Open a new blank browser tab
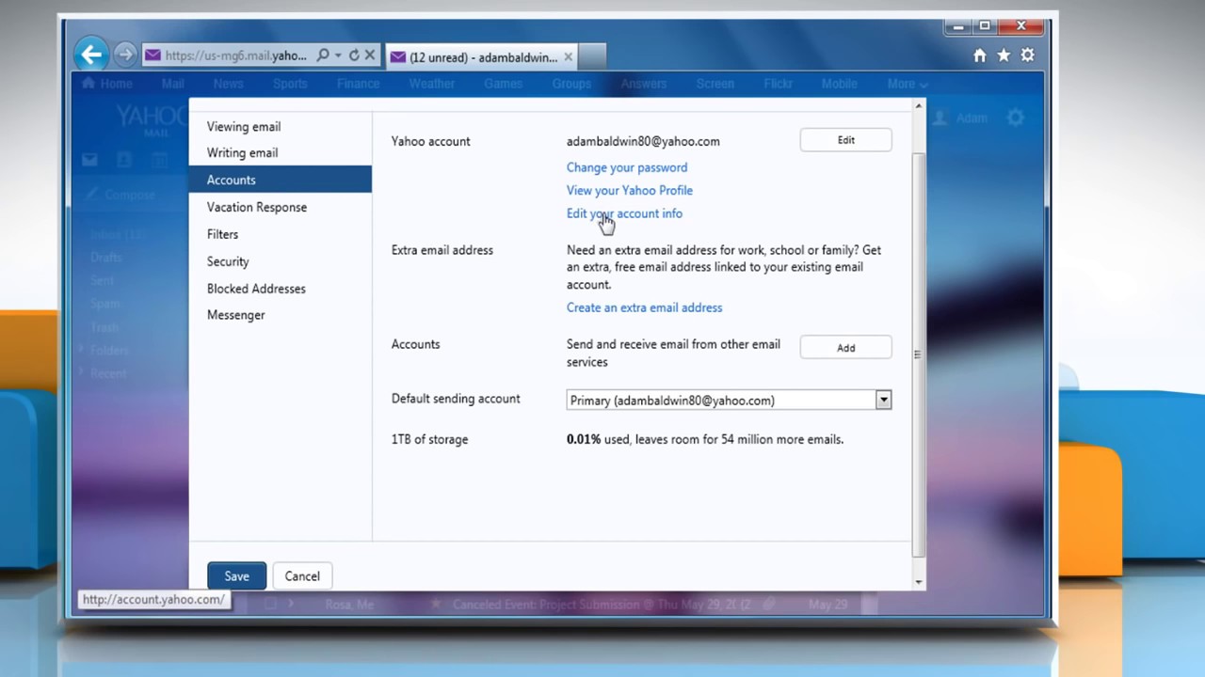Screen dimensions: 1205x677 tap(591, 57)
